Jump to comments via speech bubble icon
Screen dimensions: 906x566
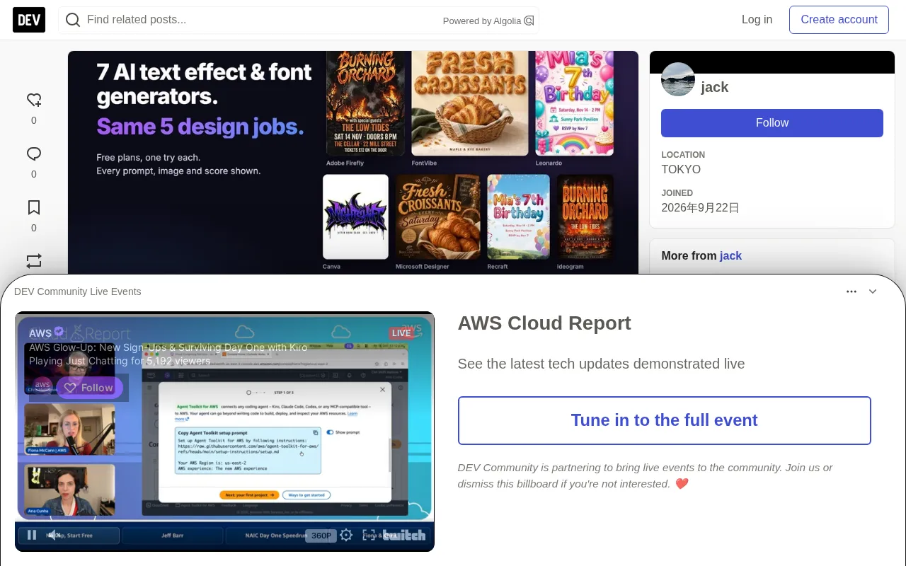click(x=34, y=154)
